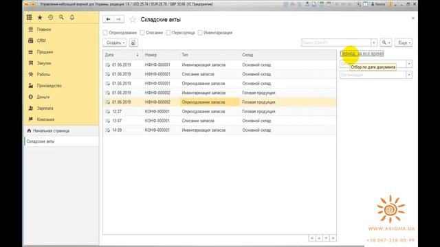
Task: Open the Деньги section icon
Action: coord(30,97)
